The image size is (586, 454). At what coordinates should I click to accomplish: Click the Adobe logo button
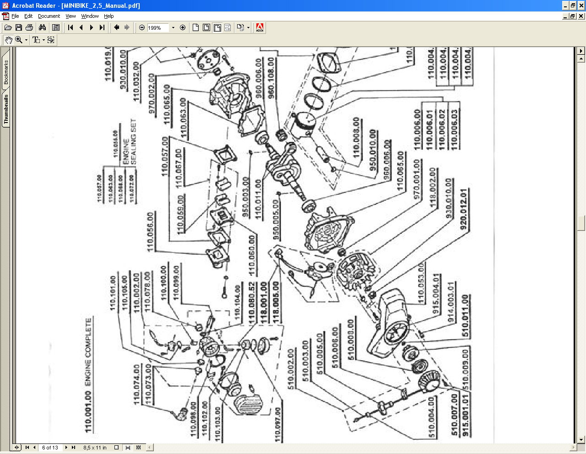tap(260, 27)
